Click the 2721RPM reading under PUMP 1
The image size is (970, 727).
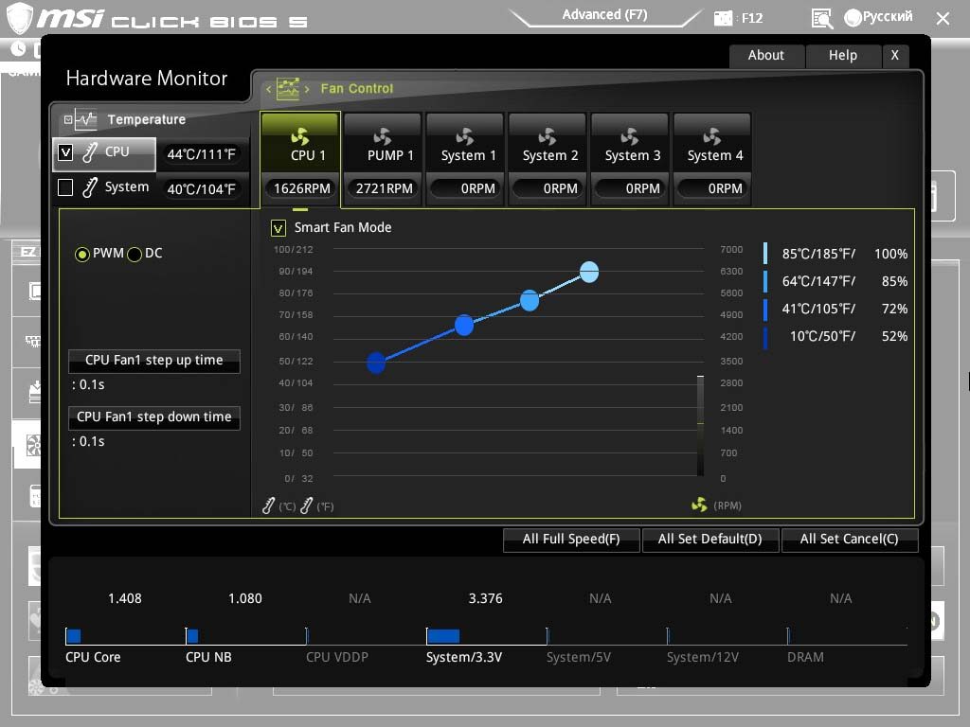[x=384, y=188]
